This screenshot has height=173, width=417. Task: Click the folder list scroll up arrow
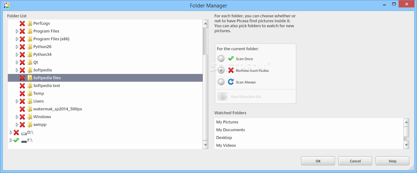pos(205,23)
